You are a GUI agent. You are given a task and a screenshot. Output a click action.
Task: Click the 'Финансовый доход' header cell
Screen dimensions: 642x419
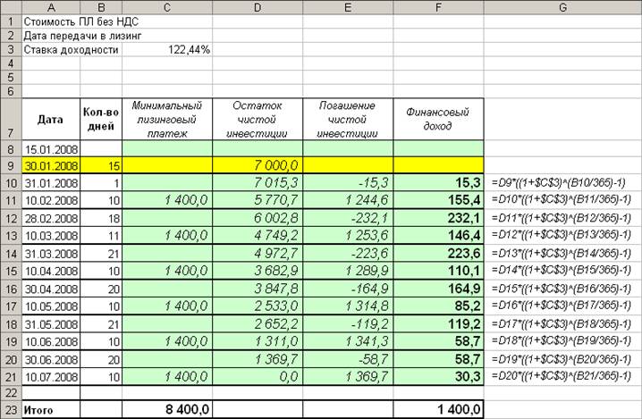point(438,118)
